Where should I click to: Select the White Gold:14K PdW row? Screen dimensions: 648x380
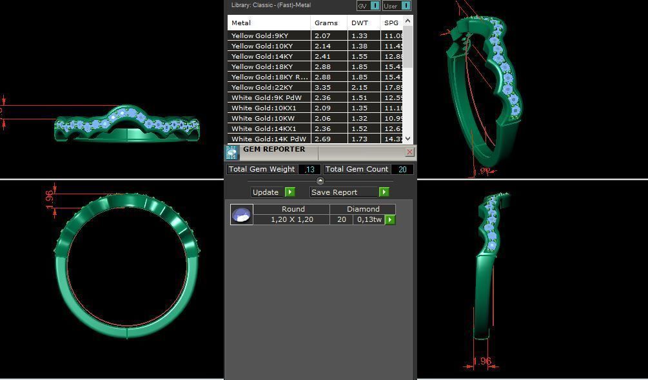[315, 139]
